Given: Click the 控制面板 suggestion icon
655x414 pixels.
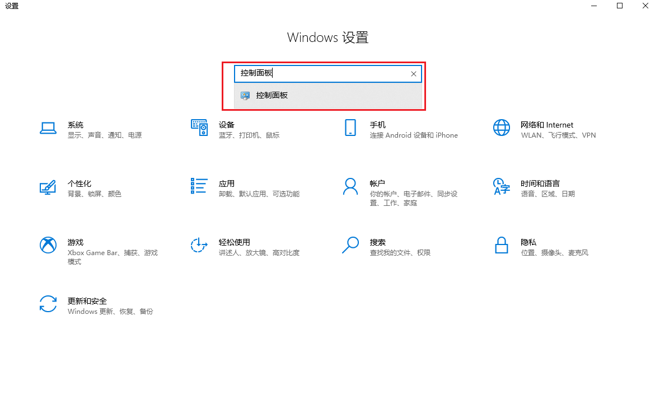Looking at the screenshot, I should [245, 95].
